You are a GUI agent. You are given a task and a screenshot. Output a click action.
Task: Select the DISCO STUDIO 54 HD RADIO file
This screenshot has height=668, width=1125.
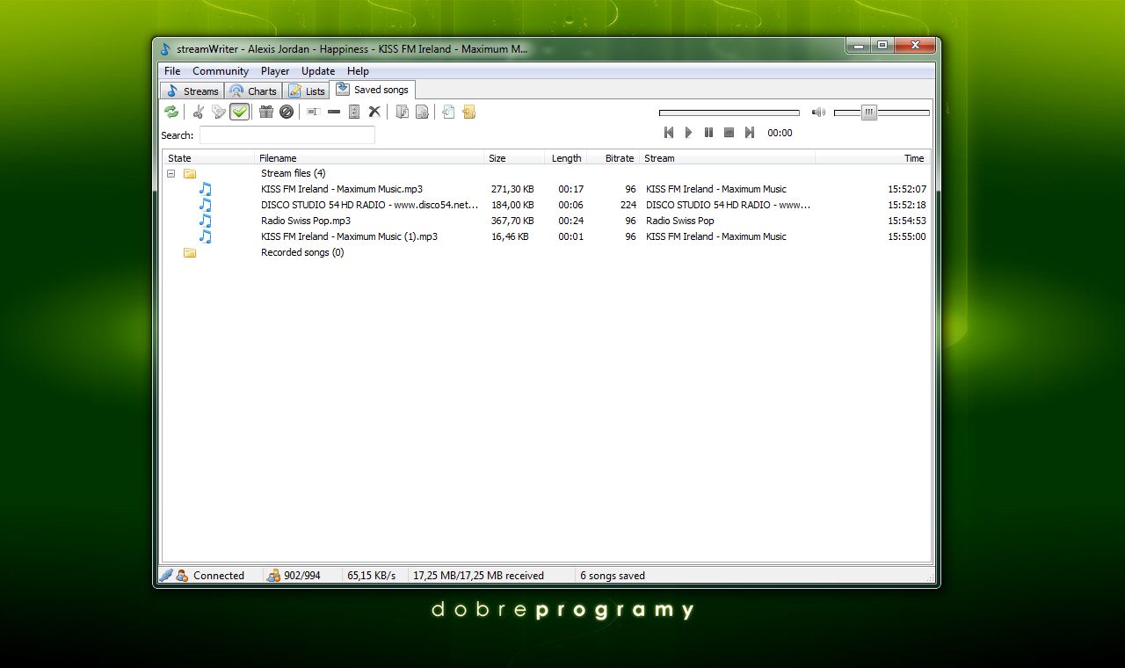click(x=370, y=205)
